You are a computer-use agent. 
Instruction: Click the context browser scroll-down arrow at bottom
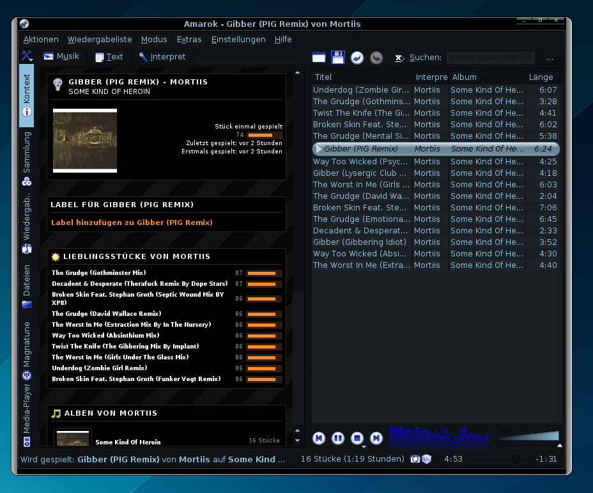pyautogui.click(x=297, y=440)
